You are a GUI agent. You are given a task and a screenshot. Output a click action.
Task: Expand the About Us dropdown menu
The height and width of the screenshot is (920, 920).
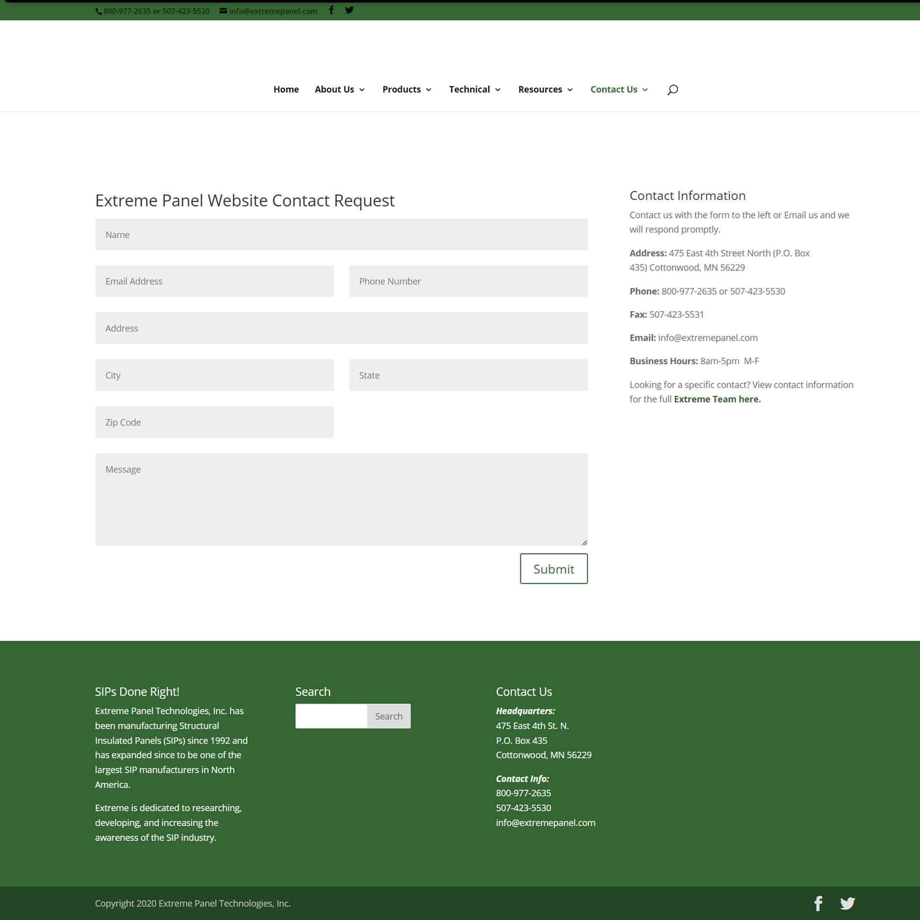pyautogui.click(x=340, y=90)
